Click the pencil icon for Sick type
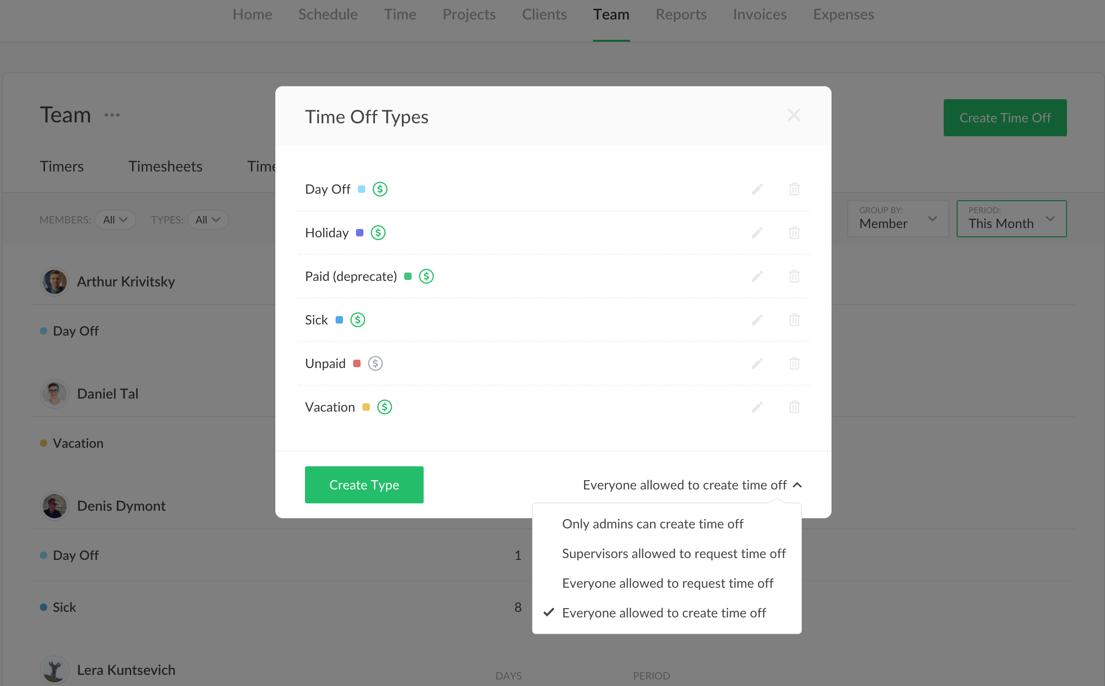The width and height of the screenshot is (1105, 686). pyautogui.click(x=757, y=320)
